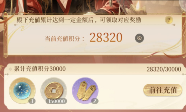
Task: Click the 28320/30000 progress text
Action: tap(164, 69)
